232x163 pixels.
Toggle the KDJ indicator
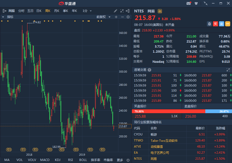58,160
